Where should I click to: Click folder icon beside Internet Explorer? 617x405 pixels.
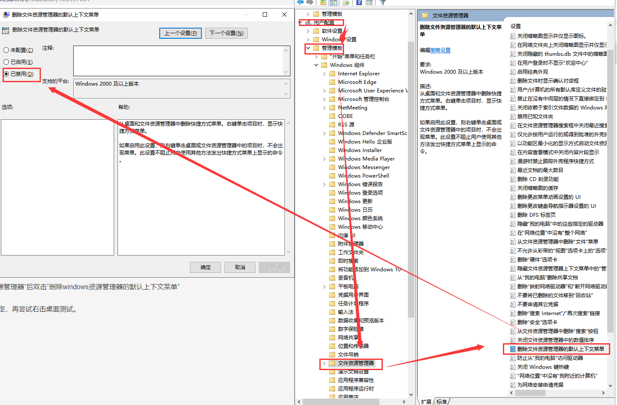coord(332,74)
